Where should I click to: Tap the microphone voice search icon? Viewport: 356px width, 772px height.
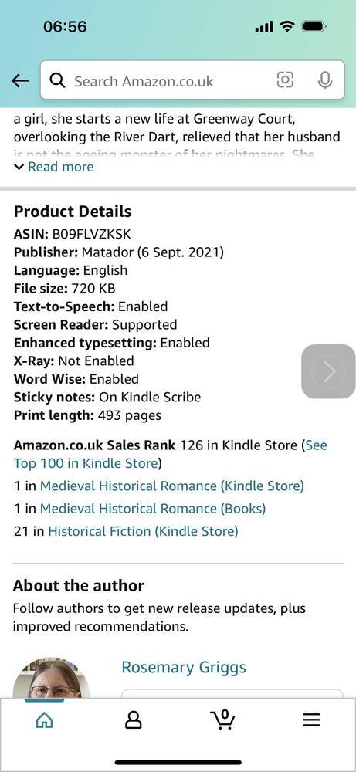click(324, 80)
